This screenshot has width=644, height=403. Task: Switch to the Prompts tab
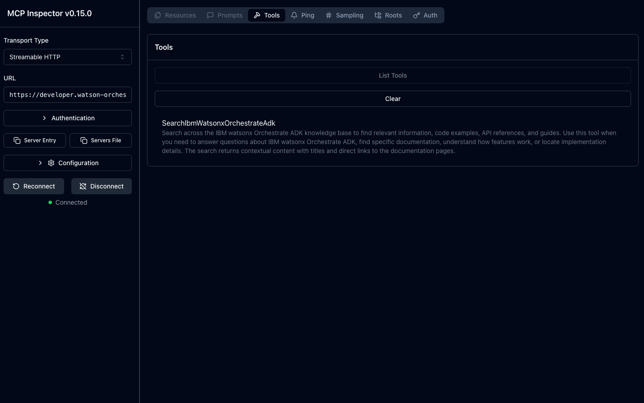(x=224, y=15)
